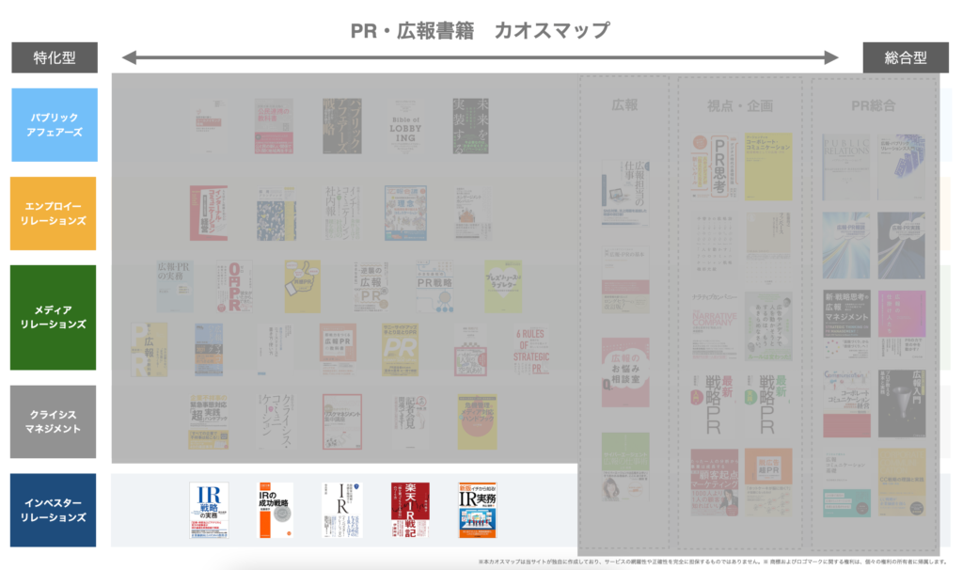Open the 広報入門 black book cover
Viewport: 963px width, 570px height.
(902, 404)
